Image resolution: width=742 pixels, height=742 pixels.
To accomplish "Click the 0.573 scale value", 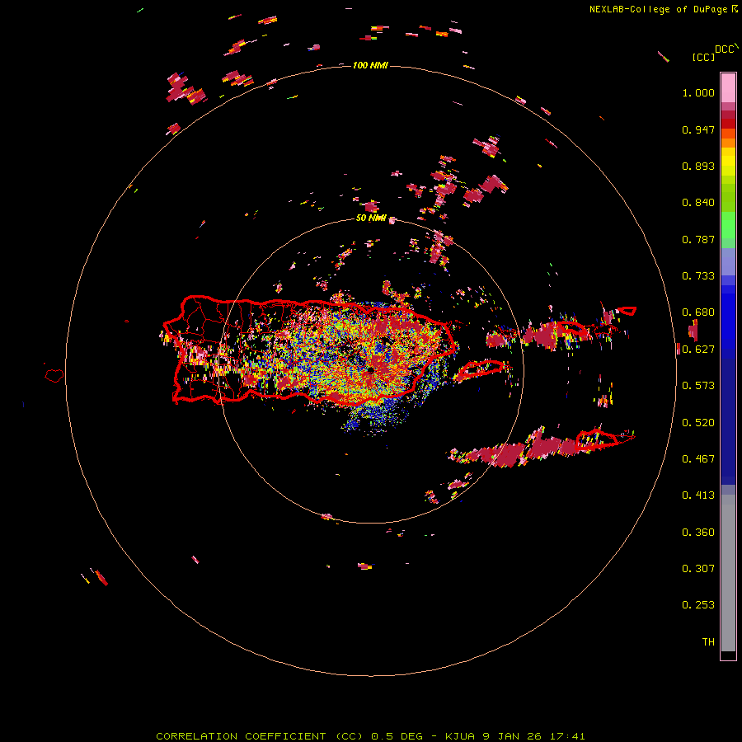I will point(698,386).
